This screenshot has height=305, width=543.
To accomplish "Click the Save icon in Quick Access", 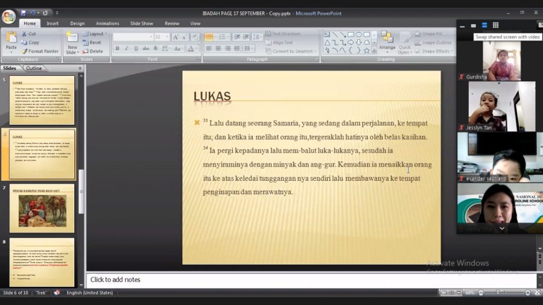I will [24, 13].
